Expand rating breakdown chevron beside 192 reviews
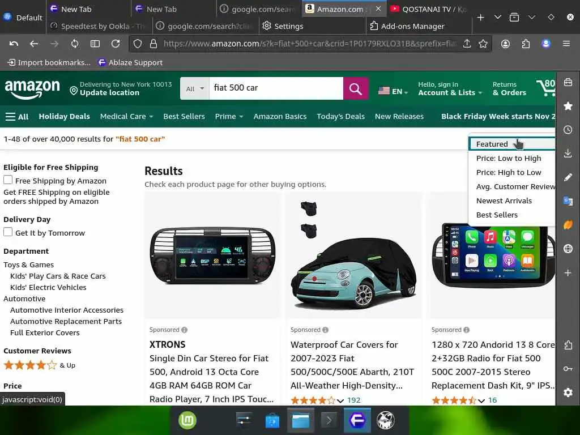 tap(340, 400)
